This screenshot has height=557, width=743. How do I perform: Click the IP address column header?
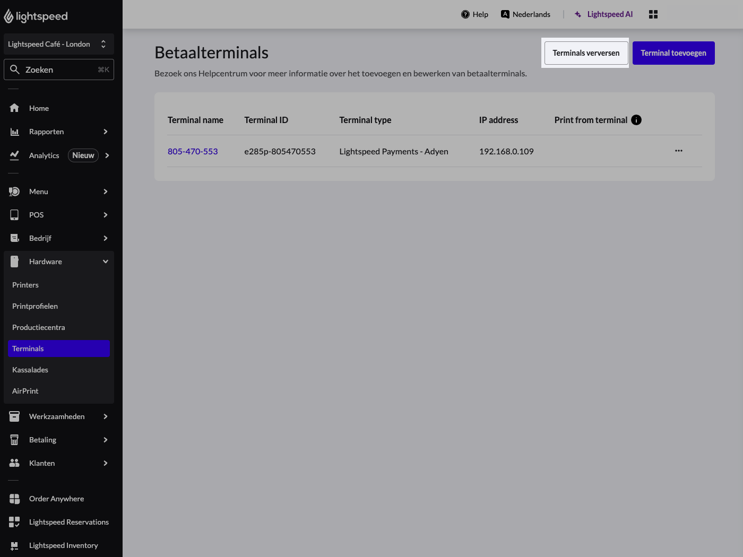tap(498, 120)
